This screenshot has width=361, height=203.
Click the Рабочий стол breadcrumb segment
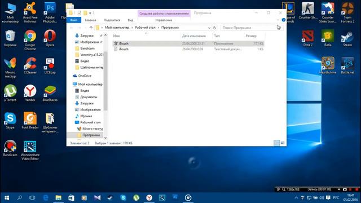click(x=146, y=28)
